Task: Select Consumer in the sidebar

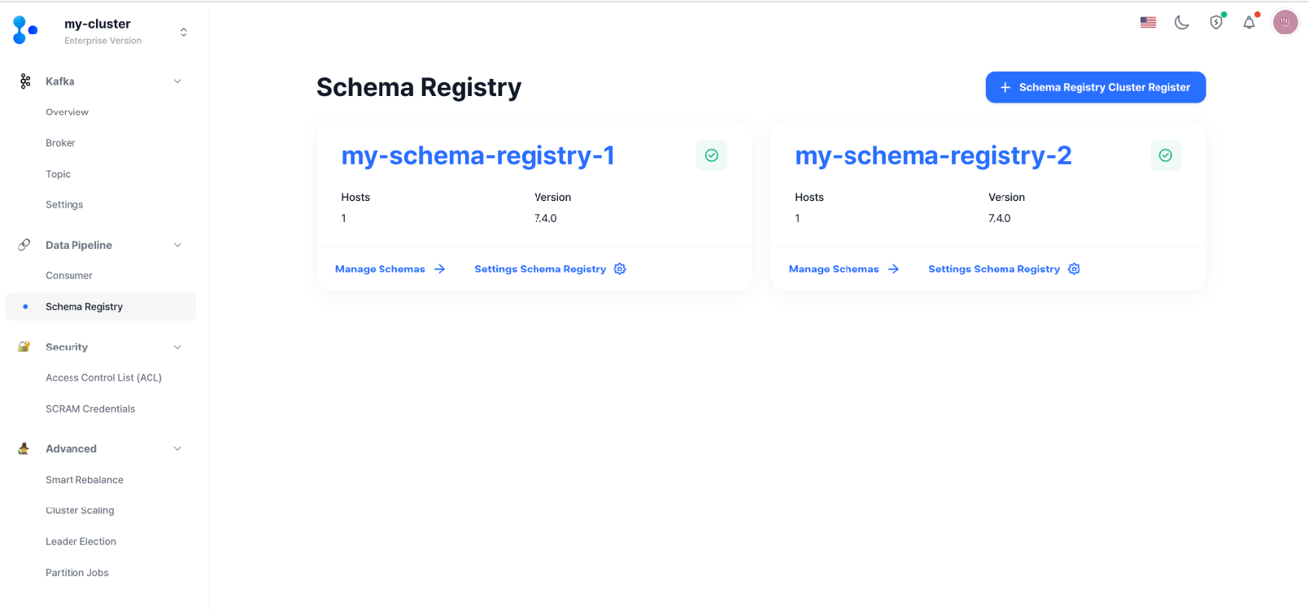Action: pos(69,275)
